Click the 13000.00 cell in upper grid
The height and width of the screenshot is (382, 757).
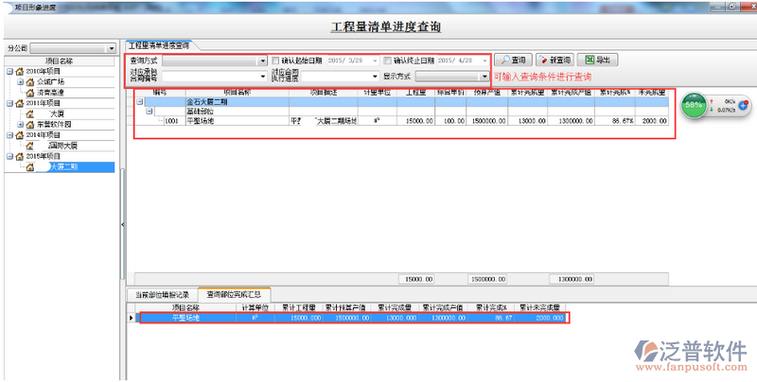(x=528, y=121)
